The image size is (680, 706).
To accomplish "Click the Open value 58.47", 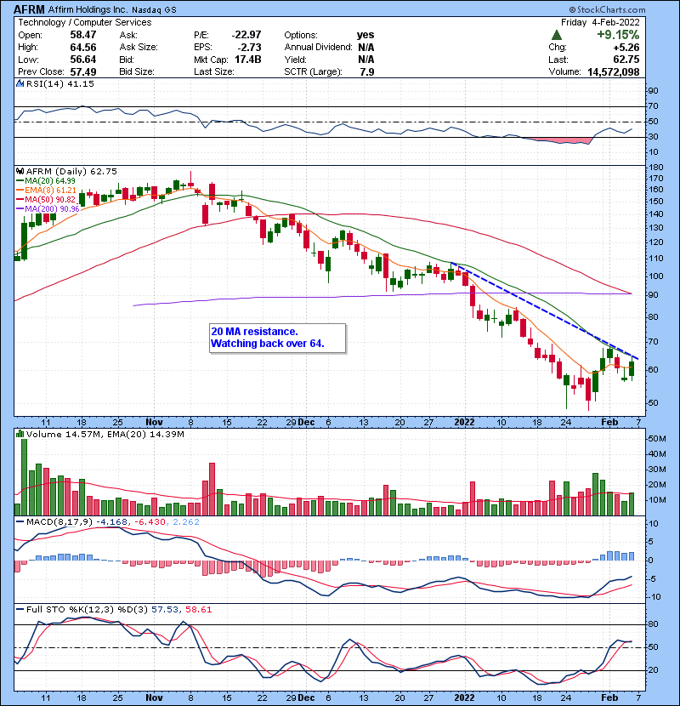I will point(82,35).
